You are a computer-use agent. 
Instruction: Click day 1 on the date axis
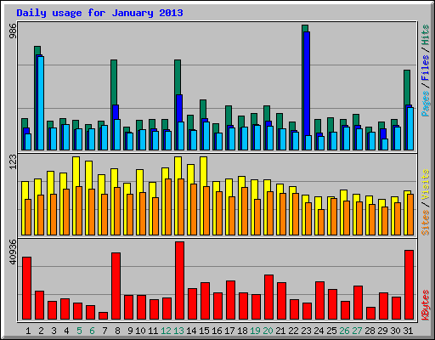pos(28,331)
